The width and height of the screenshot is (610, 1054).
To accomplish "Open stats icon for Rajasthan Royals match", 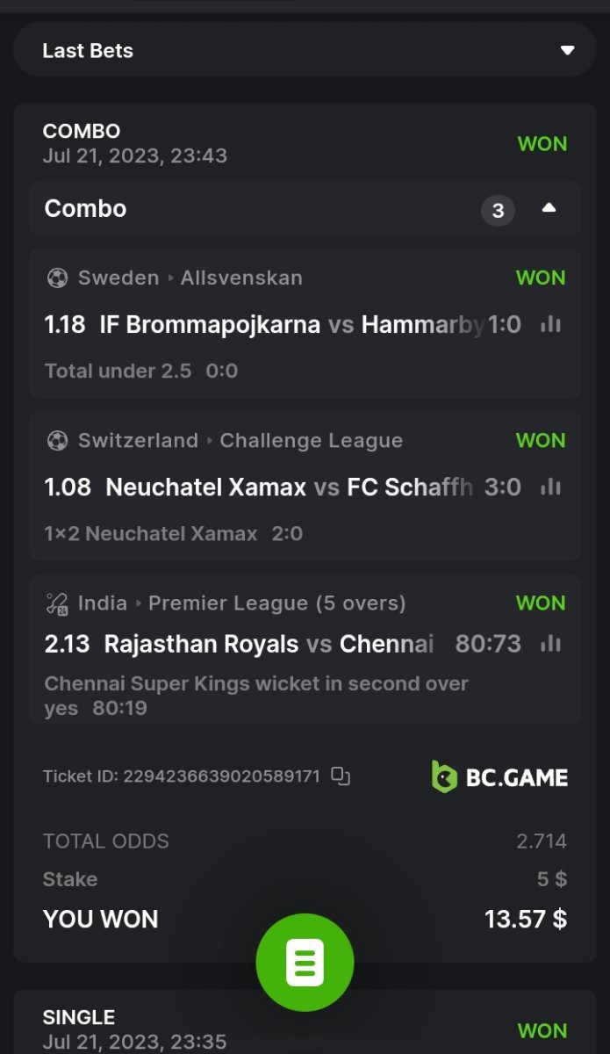I will 550,645.
